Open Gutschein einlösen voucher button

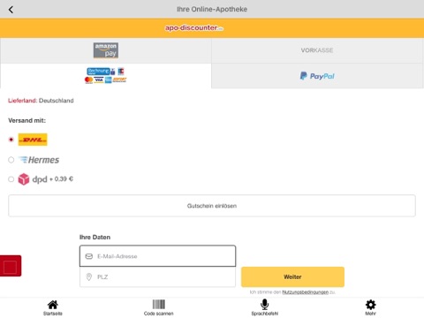212,206
